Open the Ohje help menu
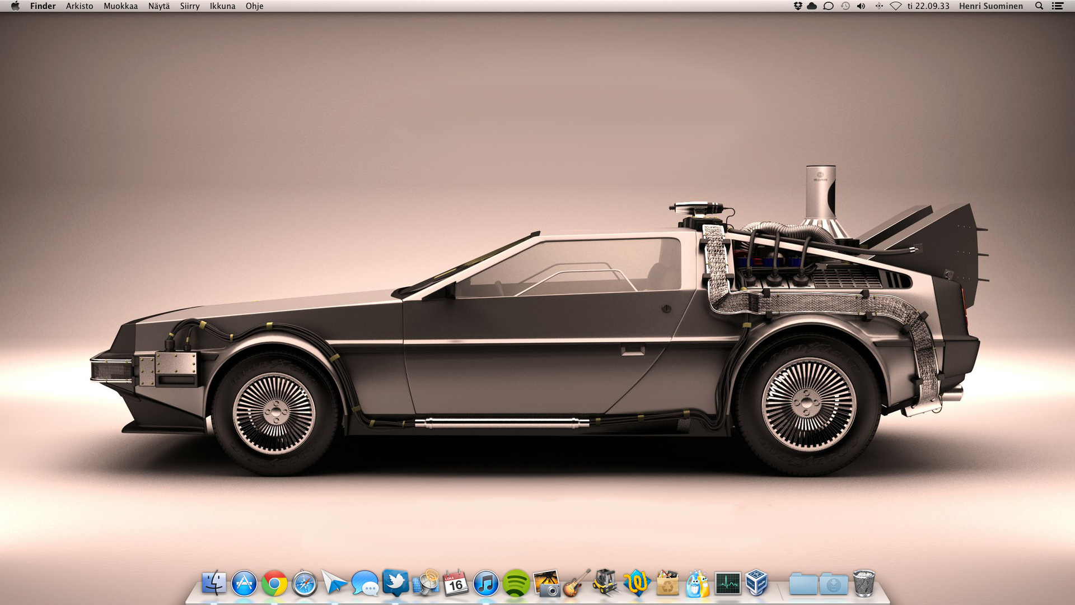This screenshot has width=1075, height=605. pos(254,6)
